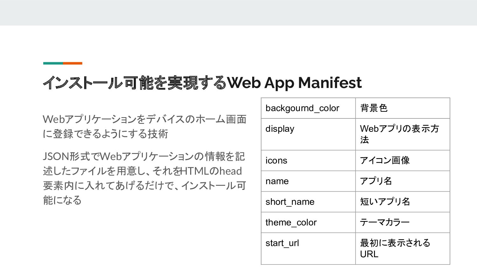Click the '最初に表示されるURL' cell

click(403, 249)
